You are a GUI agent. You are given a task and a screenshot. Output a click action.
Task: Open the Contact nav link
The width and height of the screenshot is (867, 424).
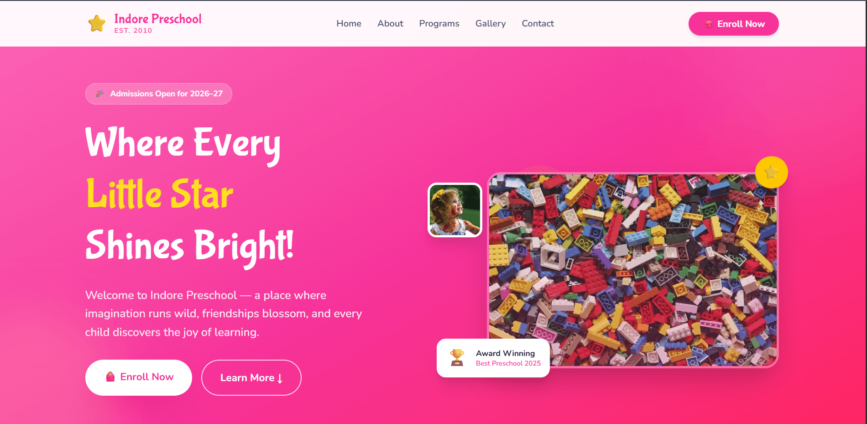coord(538,23)
